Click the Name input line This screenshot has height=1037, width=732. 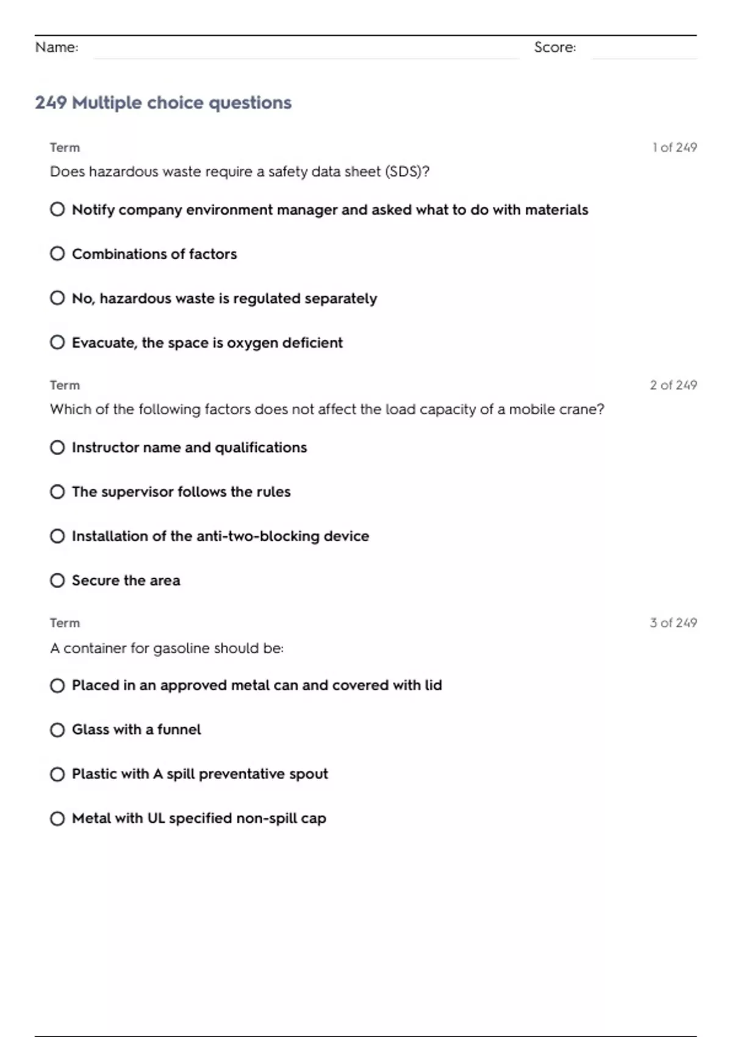(x=305, y=49)
